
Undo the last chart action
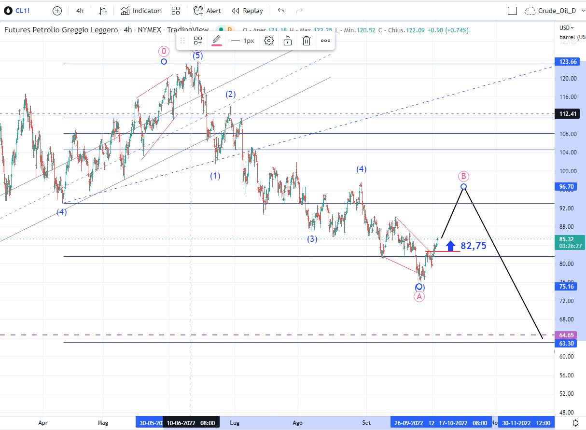coord(281,11)
